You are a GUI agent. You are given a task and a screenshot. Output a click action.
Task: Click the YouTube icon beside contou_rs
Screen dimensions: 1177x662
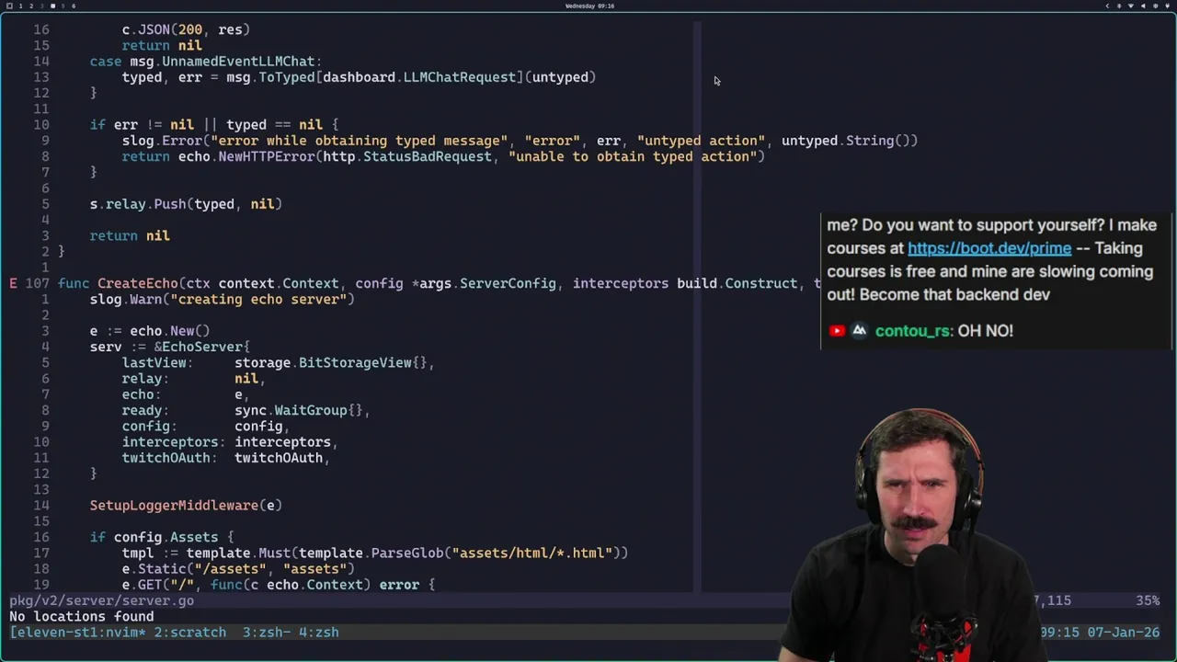point(837,331)
